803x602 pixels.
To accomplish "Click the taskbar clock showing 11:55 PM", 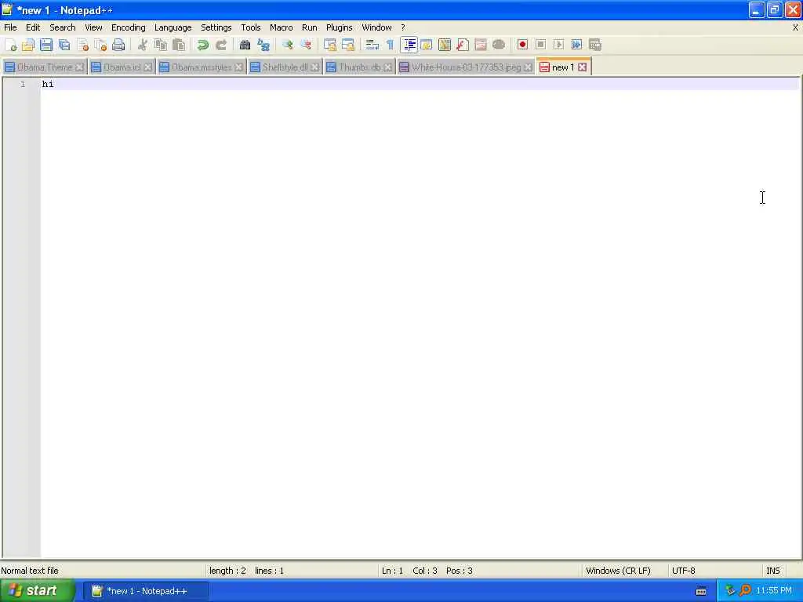I will [774, 591].
